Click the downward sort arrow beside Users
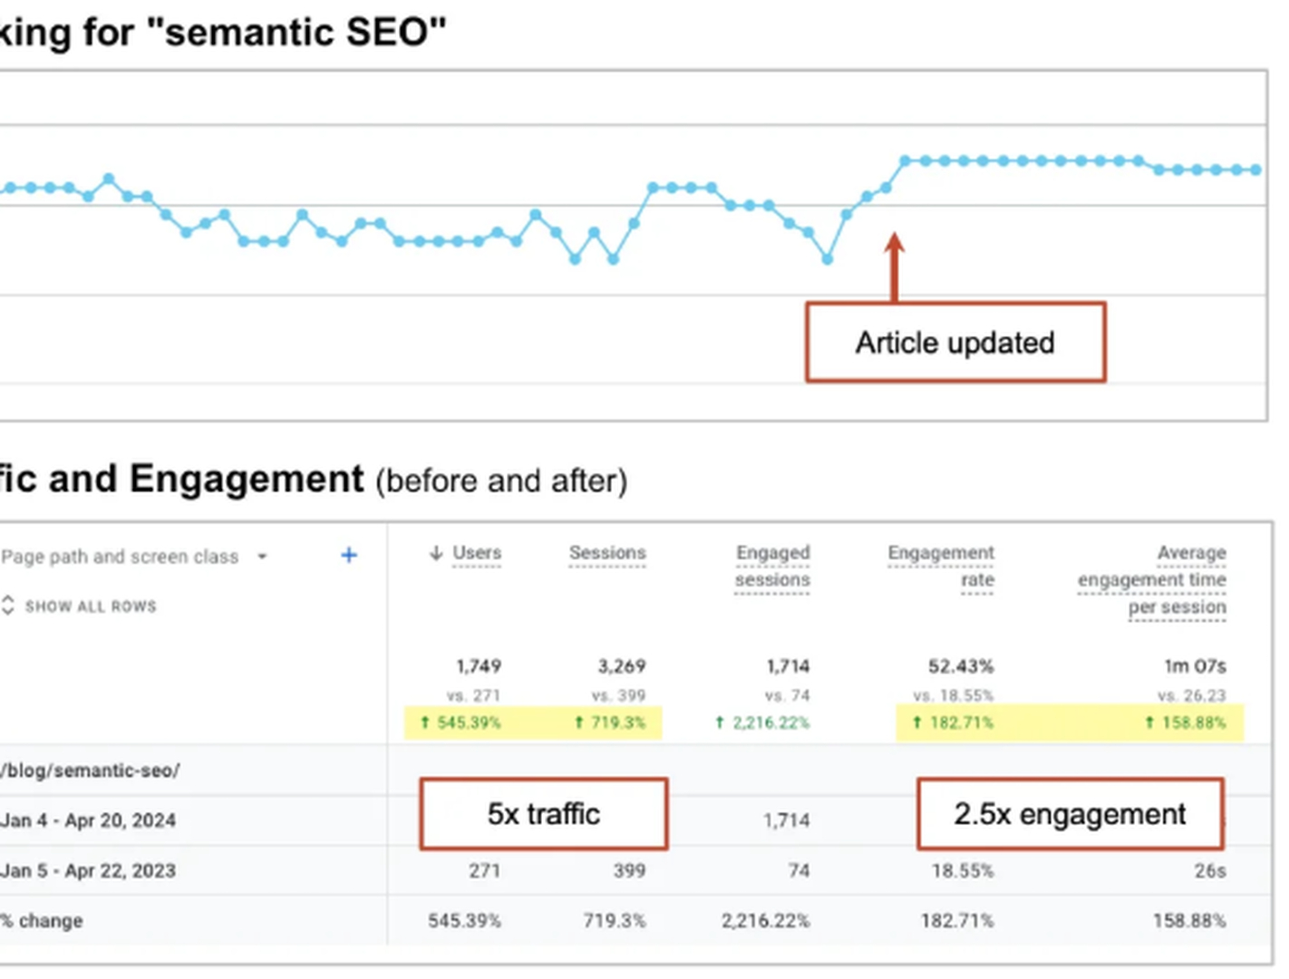This screenshot has height=979, width=1289. pos(436,553)
